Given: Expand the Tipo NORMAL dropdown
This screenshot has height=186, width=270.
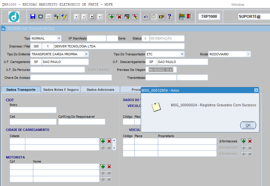Looking at the screenshot, I should [59, 38].
